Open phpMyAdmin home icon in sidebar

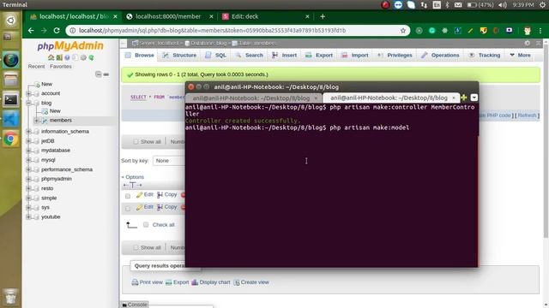[x=51, y=57]
